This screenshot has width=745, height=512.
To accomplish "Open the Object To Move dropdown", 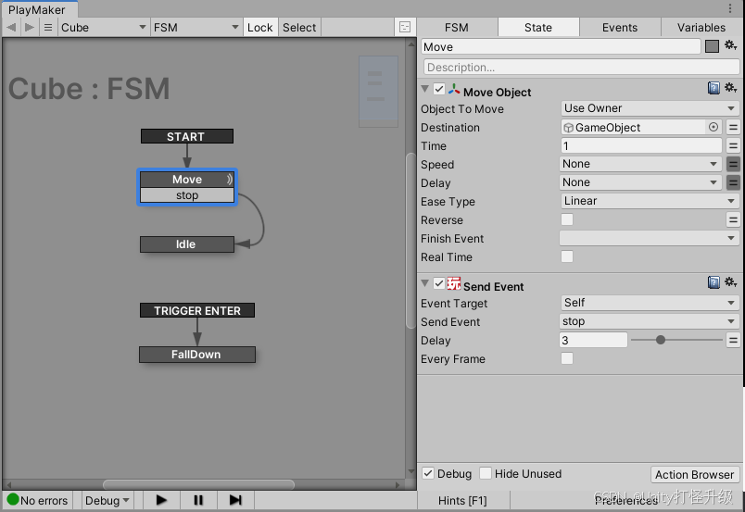I will point(650,108).
